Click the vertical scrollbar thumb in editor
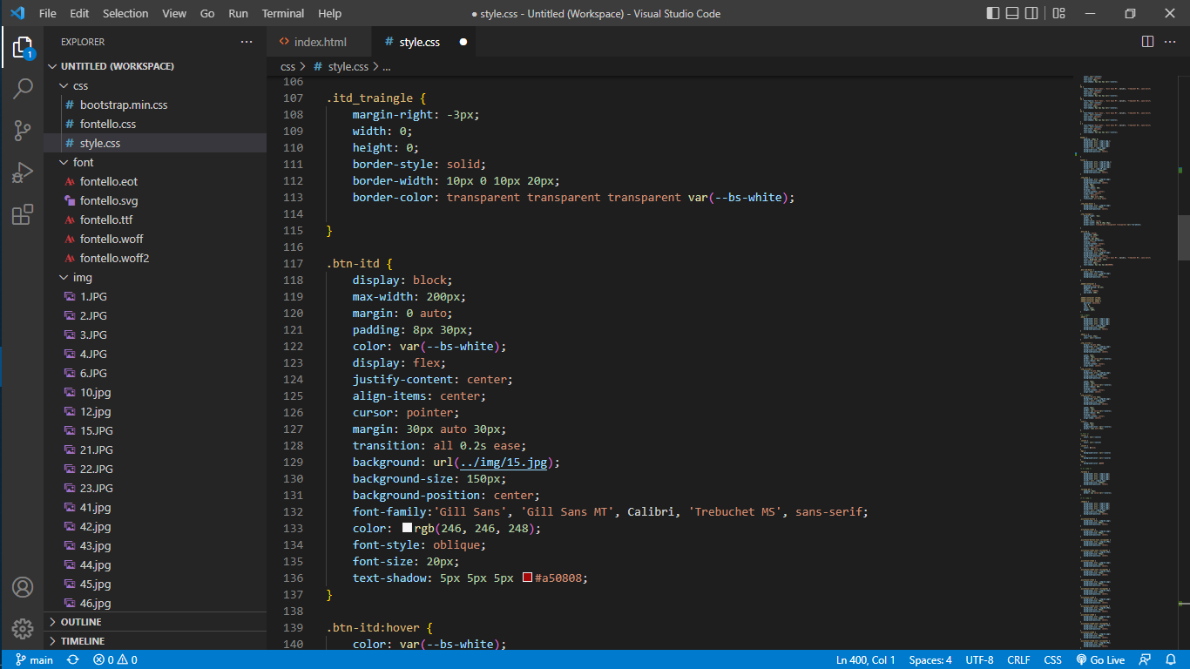The height and width of the screenshot is (669, 1190). point(1184,237)
